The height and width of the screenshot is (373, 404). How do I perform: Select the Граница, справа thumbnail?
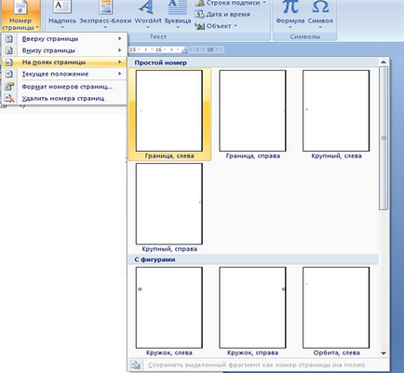252,115
